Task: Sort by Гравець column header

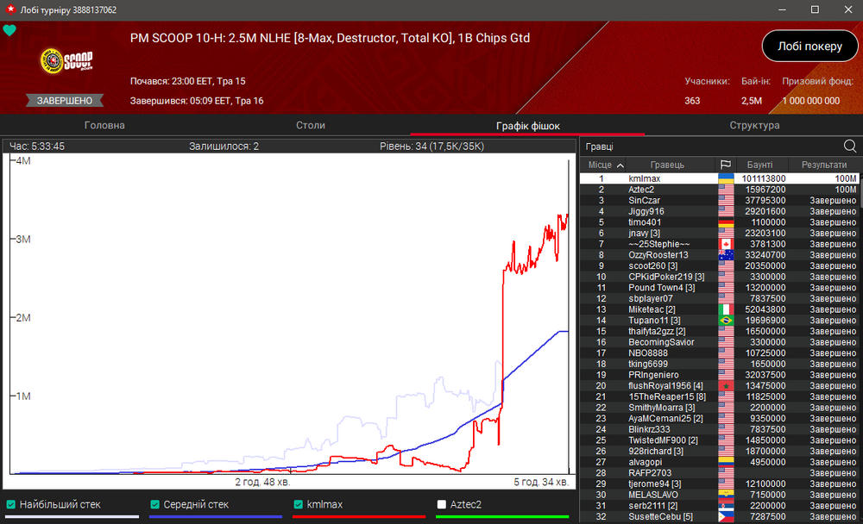Action: (667, 165)
